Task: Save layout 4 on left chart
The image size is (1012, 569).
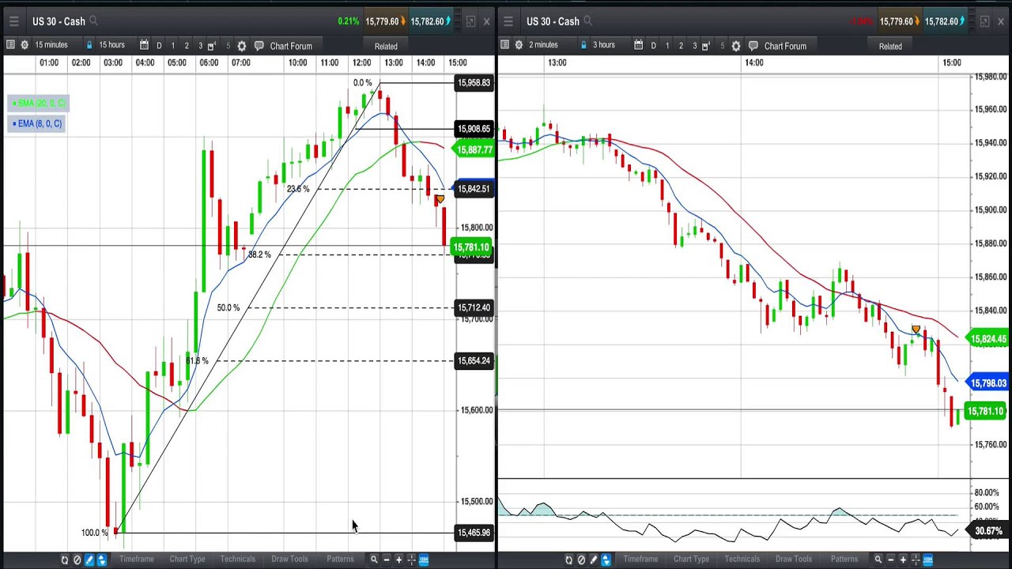Action: click(212, 46)
